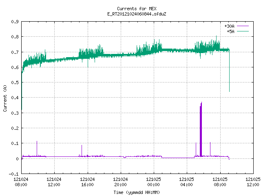Click the purple +30A legend line sample

[x=243, y=26]
